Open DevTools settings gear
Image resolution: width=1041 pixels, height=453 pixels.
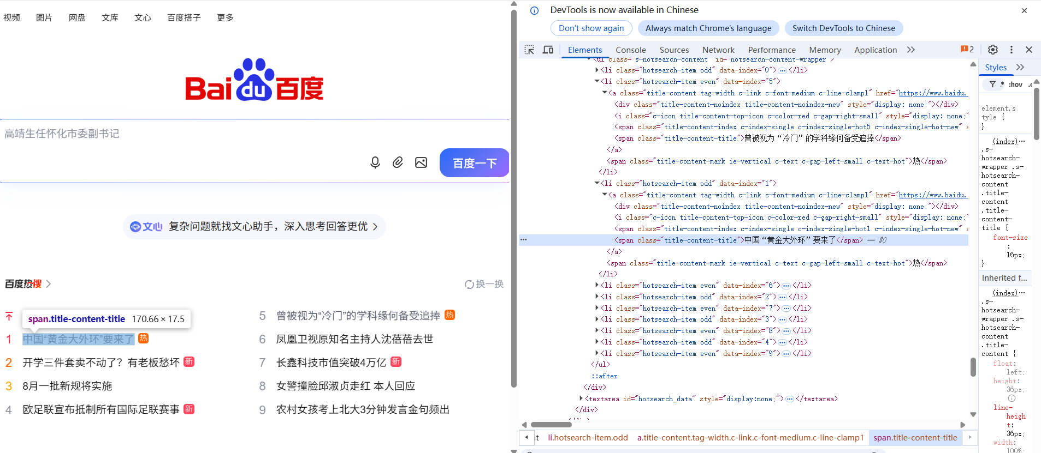(x=993, y=50)
